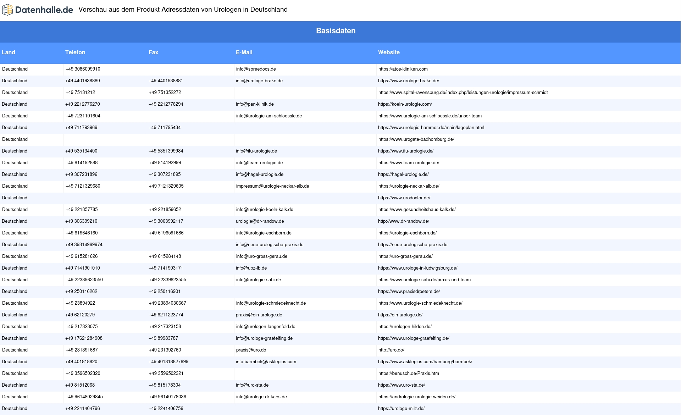Image resolution: width=681 pixels, height=415 pixels.
Task: Click email info@uro-gross-gerau.de
Action: (x=262, y=256)
